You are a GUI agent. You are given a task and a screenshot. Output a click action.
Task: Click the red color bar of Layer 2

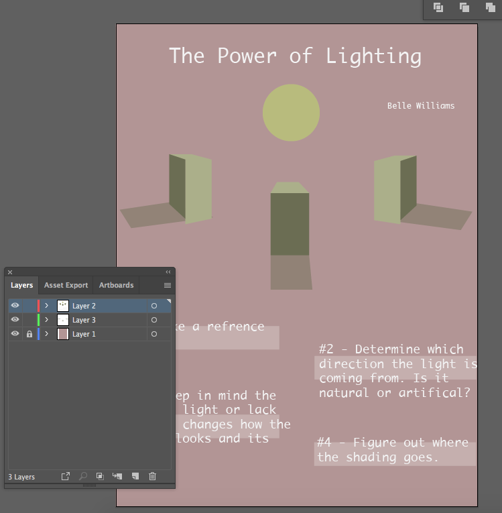click(x=38, y=306)
